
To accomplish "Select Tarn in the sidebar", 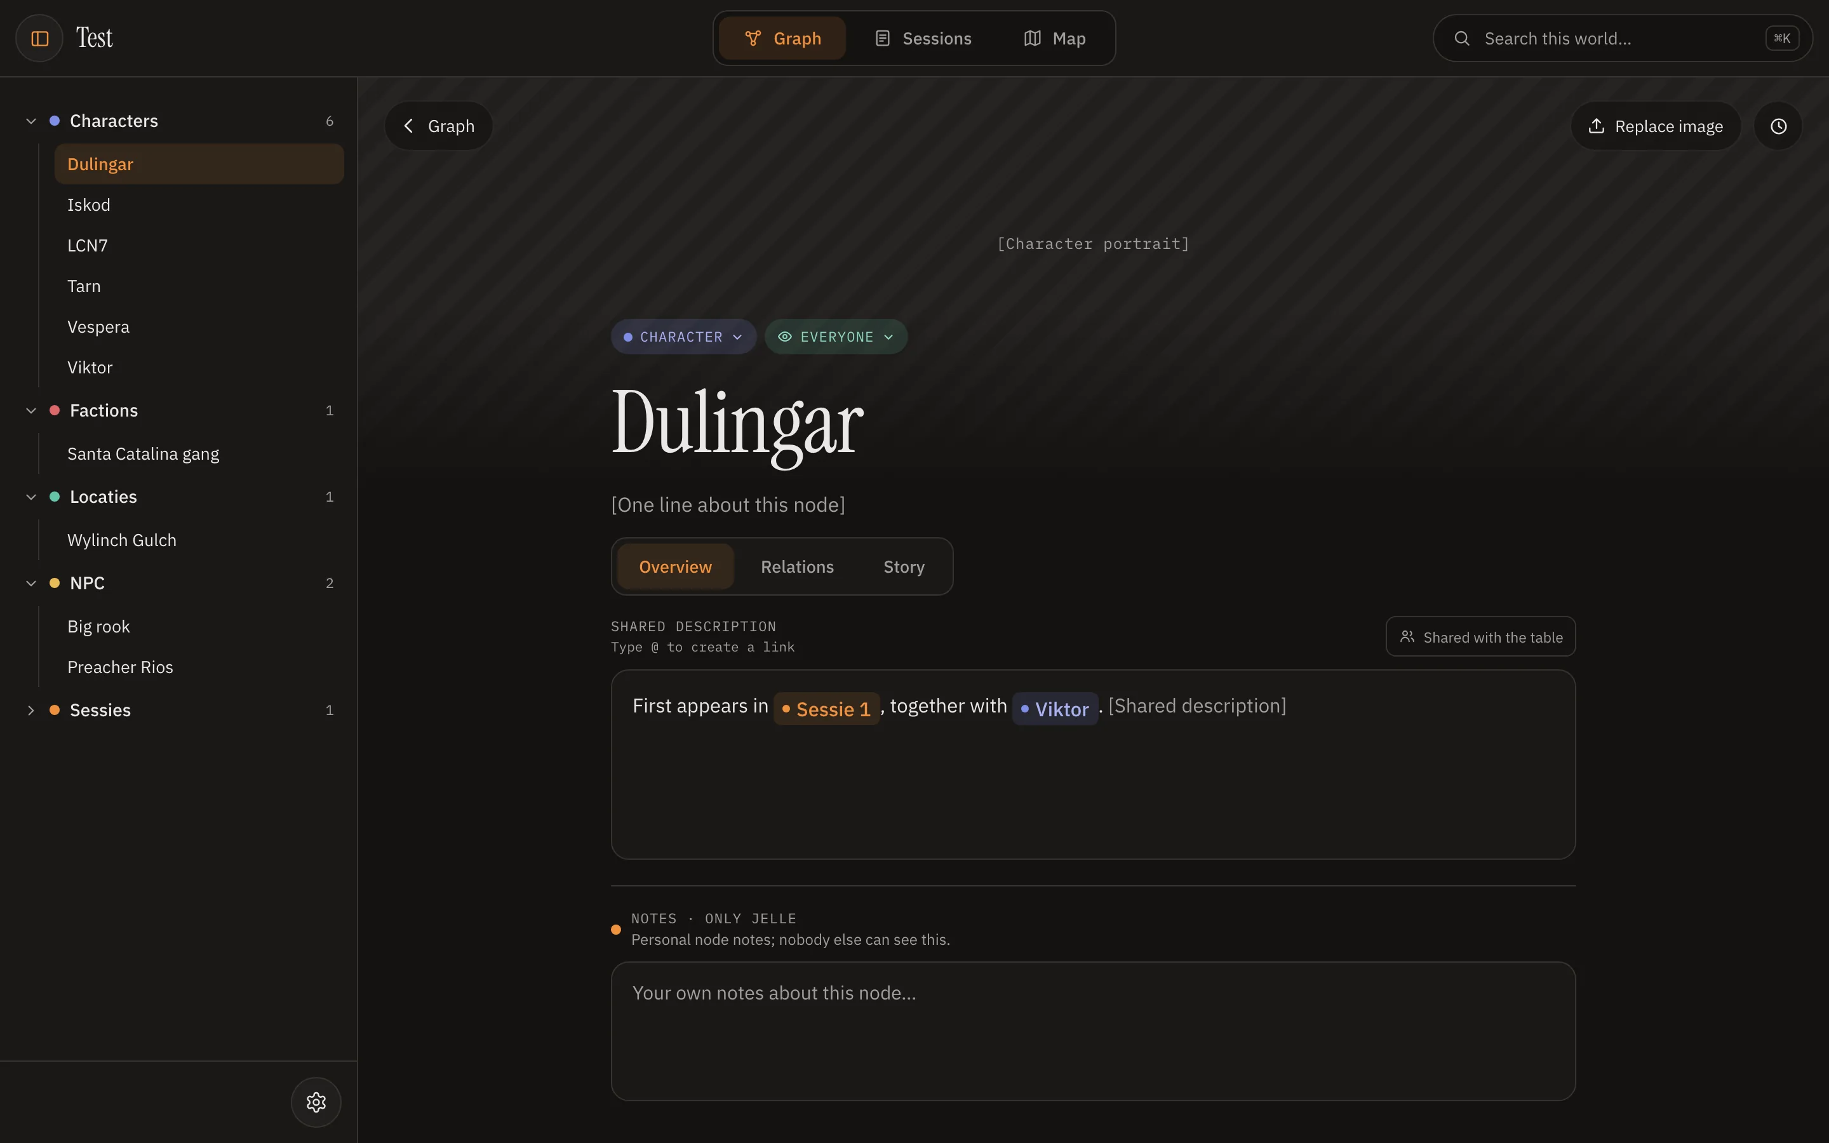I will pos(199,286).
